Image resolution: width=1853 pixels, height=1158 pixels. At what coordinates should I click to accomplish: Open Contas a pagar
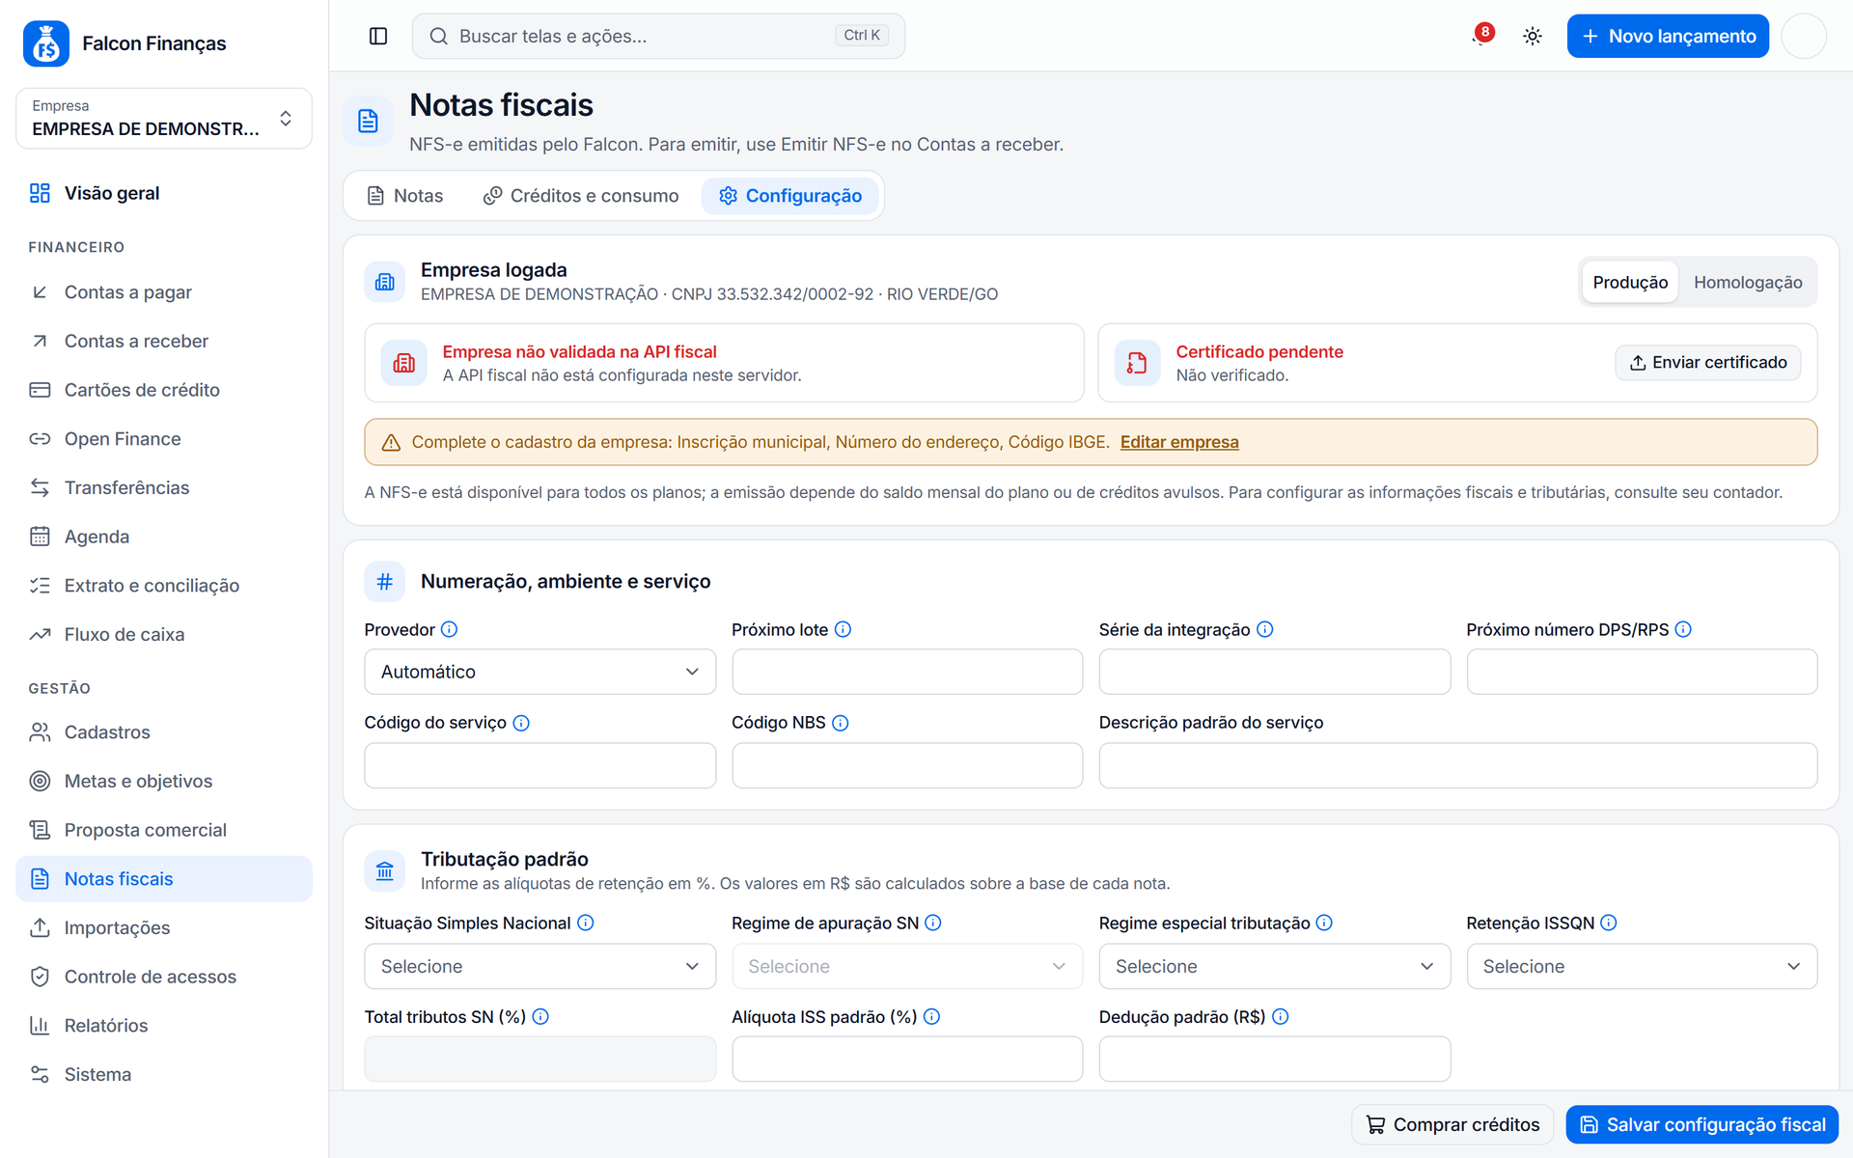pos(164,292)
